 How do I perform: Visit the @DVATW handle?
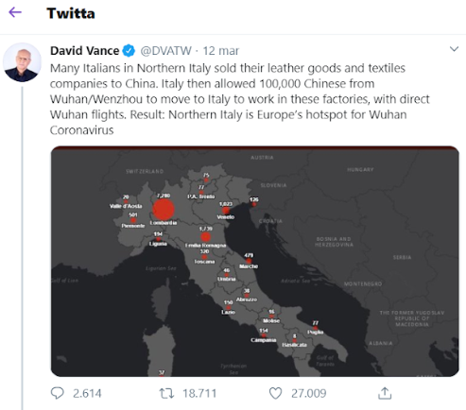coord(165,51)
